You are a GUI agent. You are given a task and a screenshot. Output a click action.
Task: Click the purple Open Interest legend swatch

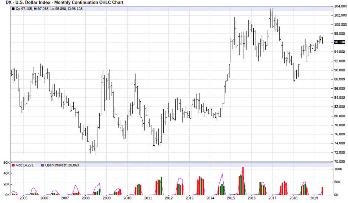(x=43, y=165)
